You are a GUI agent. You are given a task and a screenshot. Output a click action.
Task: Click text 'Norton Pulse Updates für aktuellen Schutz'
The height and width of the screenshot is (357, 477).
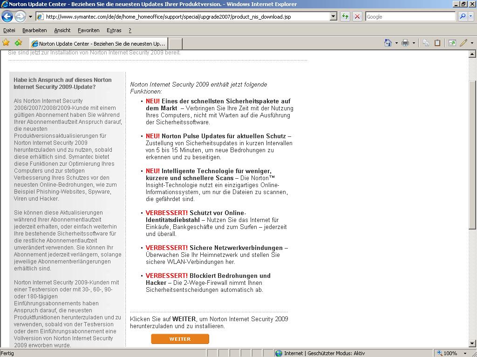pyautogui.click(x=224, y=136)
